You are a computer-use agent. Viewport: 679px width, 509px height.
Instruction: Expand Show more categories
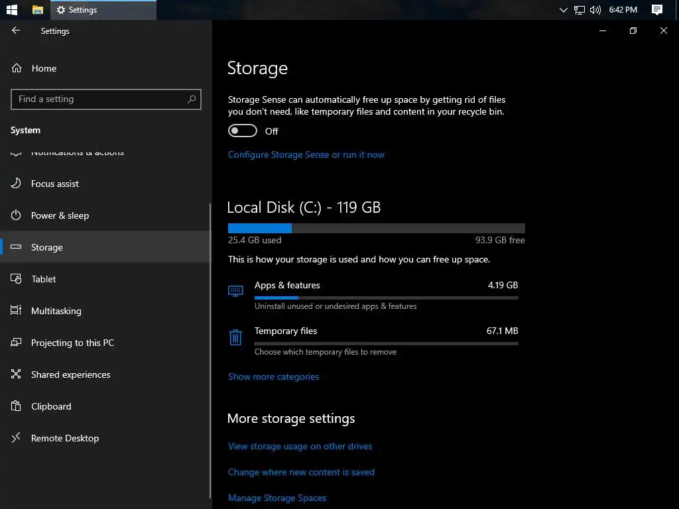coord(274,376)
